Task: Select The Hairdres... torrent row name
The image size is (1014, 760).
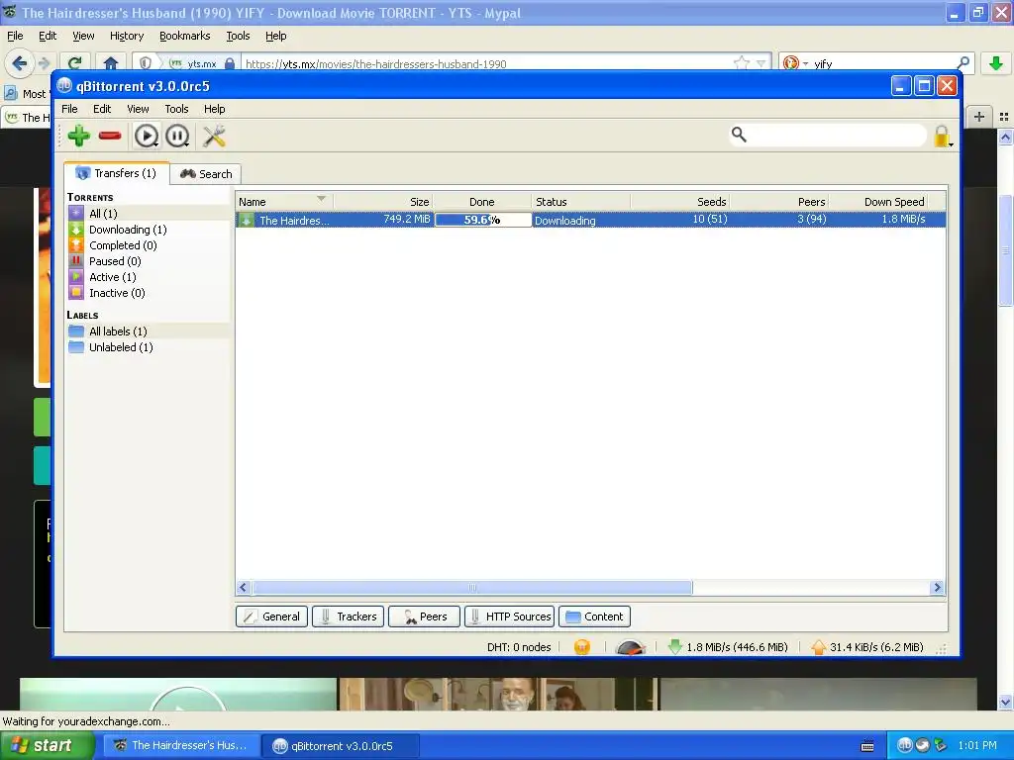Action: [x=294, y=221]
